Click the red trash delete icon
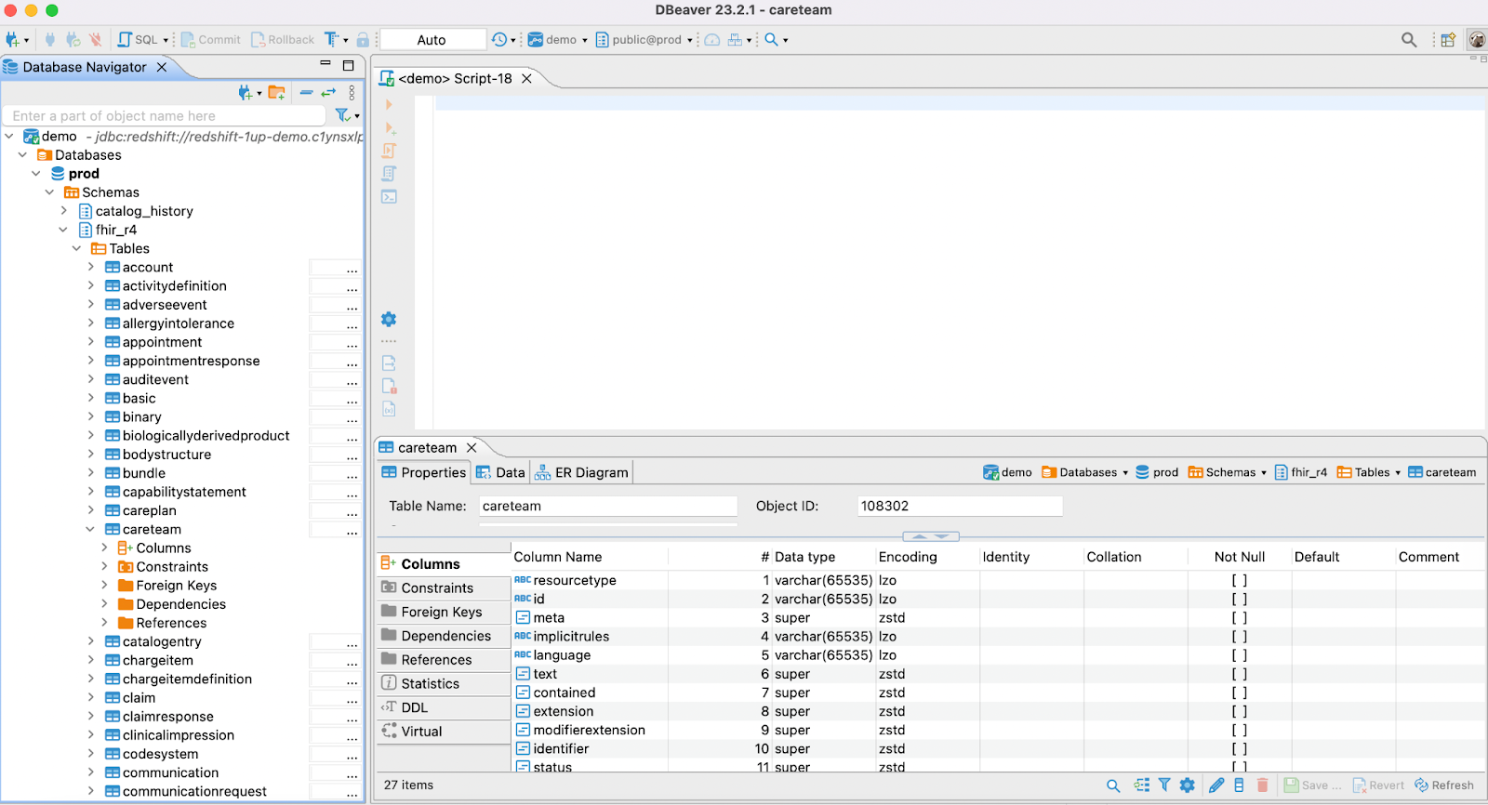This screenshot has height=805, width=1488. (x=1262, y=785)
